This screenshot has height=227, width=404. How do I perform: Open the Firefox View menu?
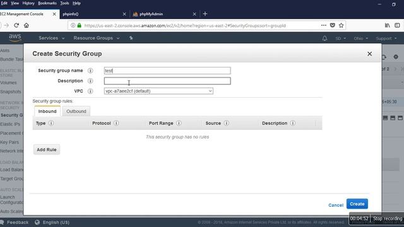[15, 3]
